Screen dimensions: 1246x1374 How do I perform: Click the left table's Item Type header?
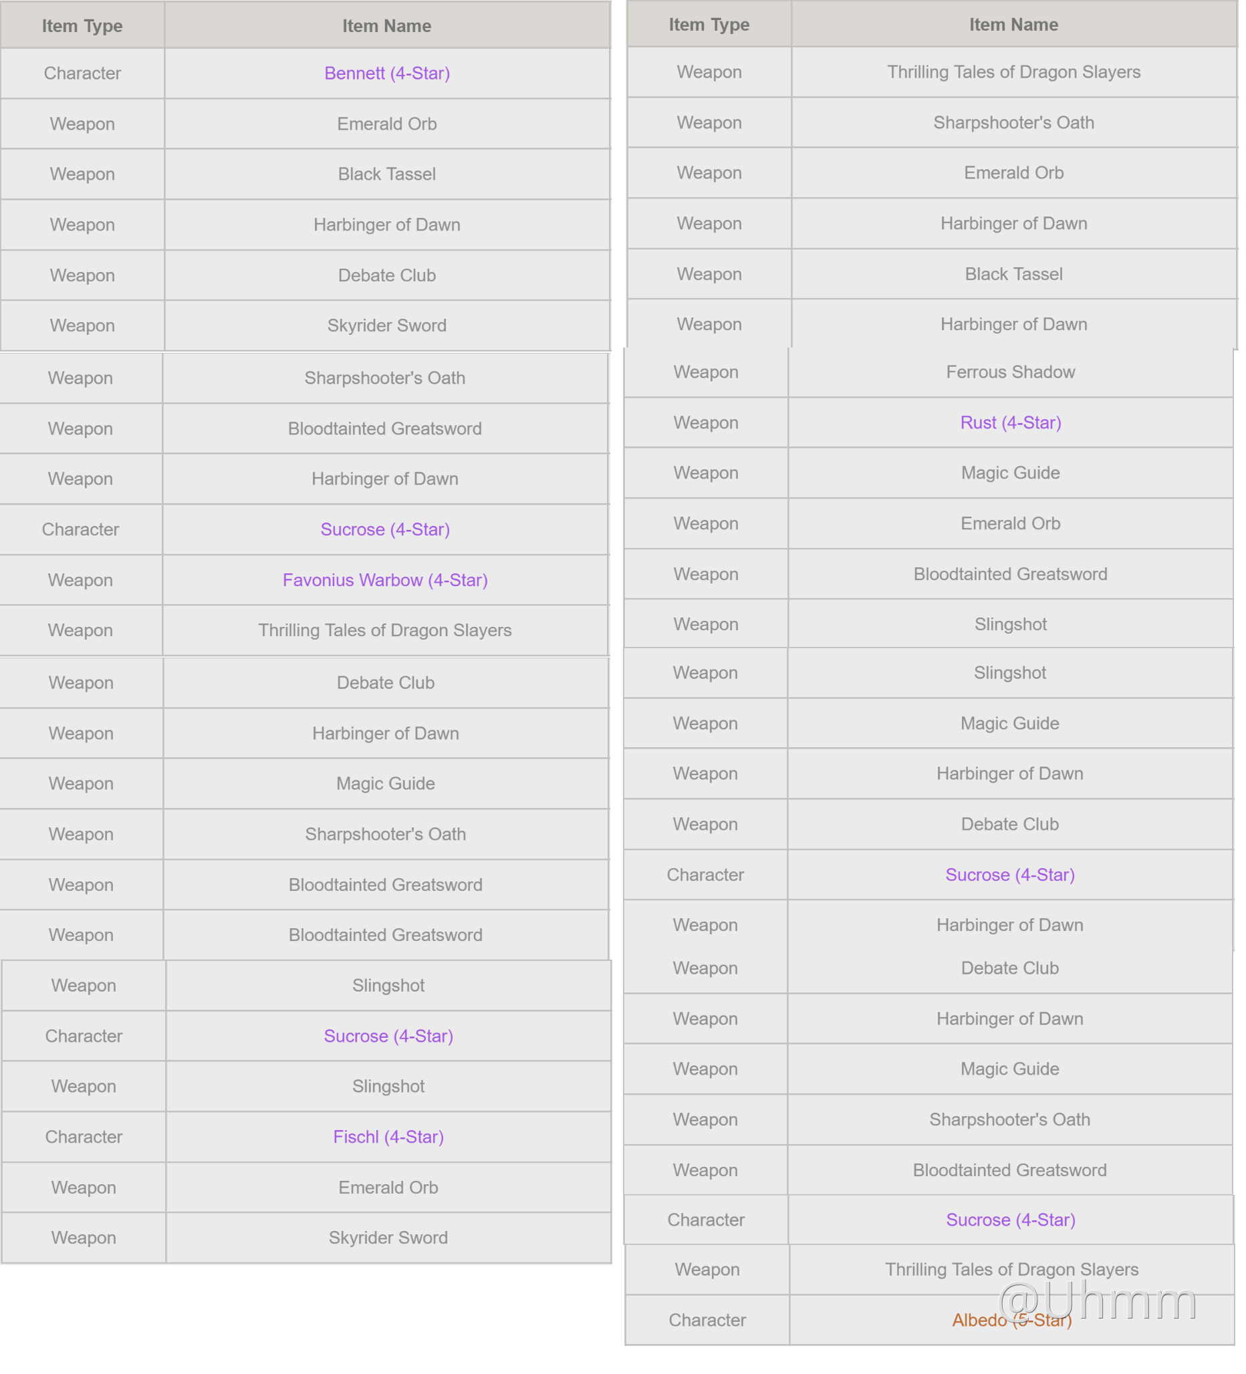(x=82, y=26)
